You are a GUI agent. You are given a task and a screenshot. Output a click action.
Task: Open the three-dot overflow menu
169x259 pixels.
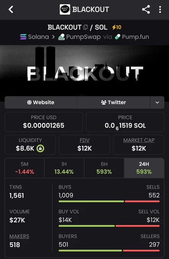160,10
